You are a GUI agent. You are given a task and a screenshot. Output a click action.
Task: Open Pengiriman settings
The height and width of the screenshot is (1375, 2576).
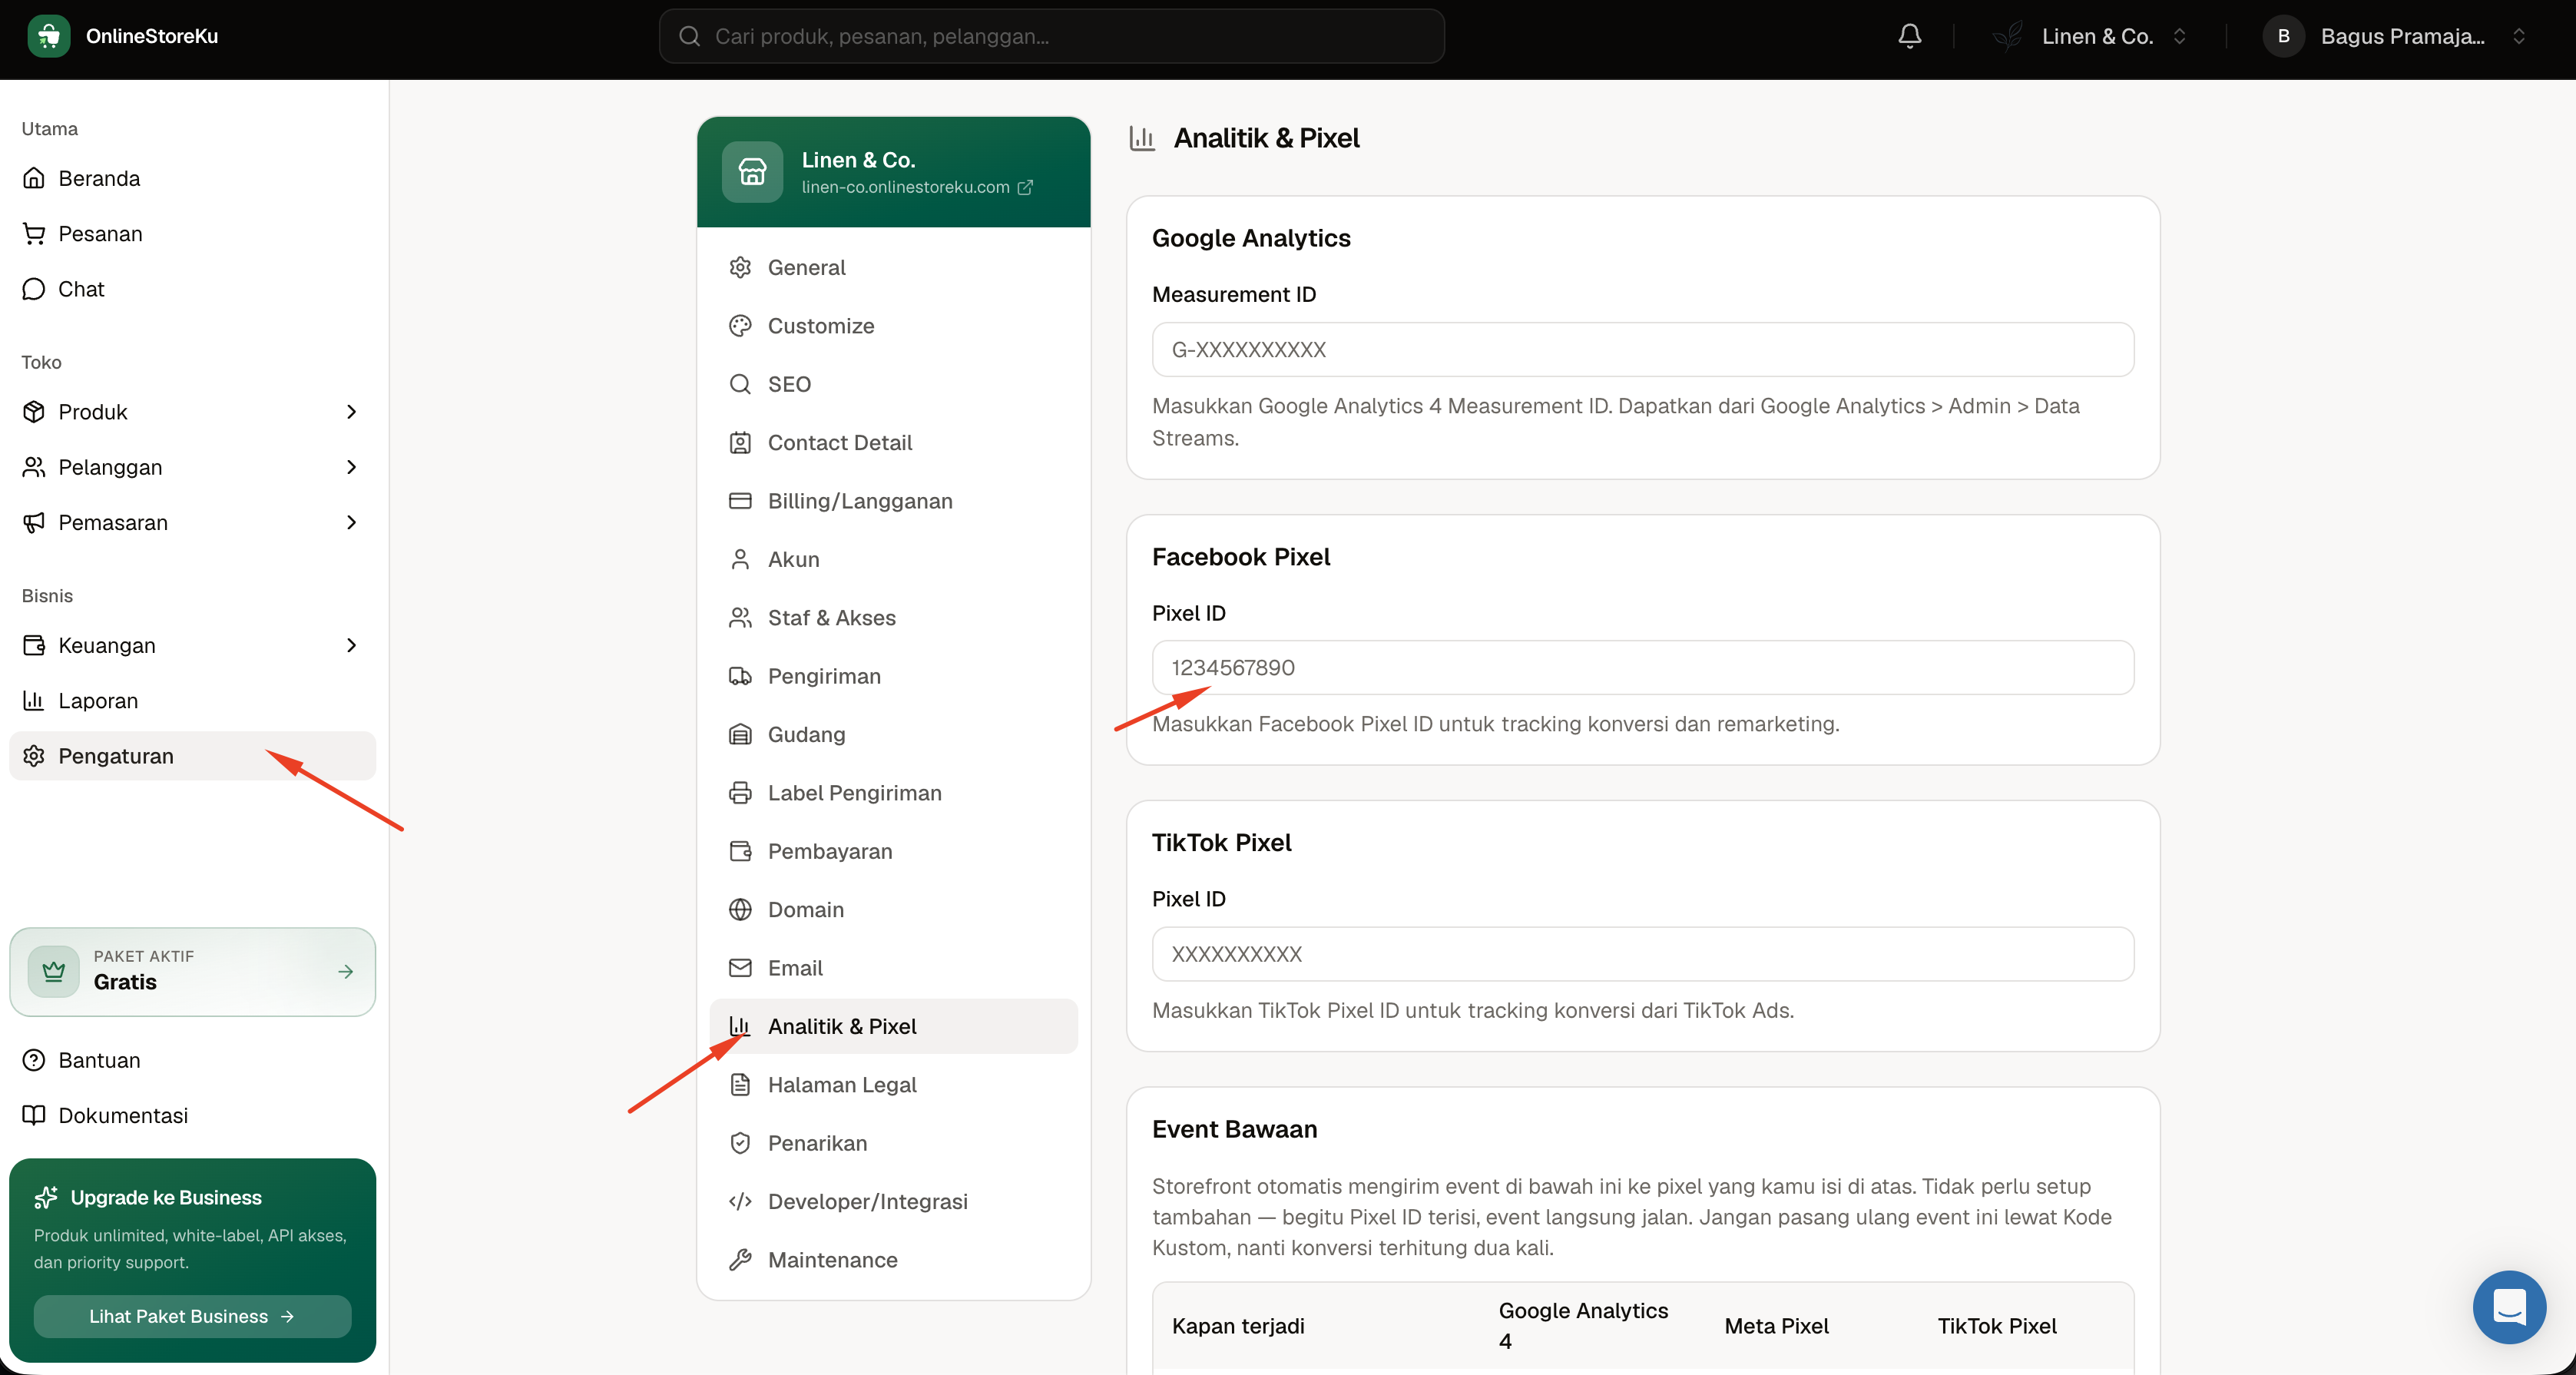(x=893, y=676)
